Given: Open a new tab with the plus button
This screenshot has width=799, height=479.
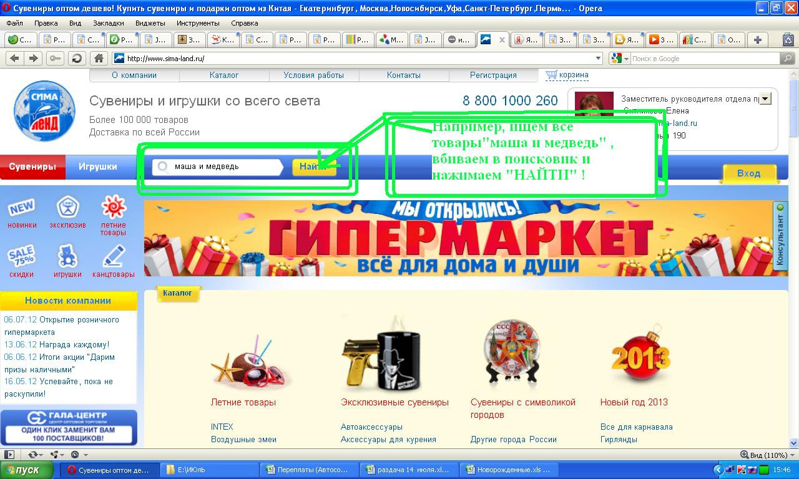Looking at the screenshot, I should [x=758, y=39].
